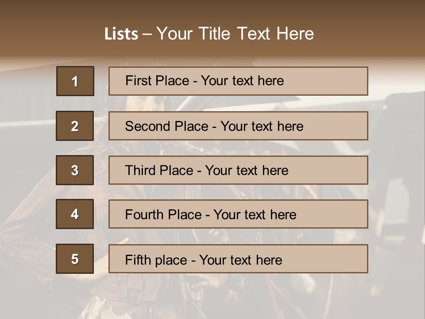Click the words 'Third Place' in list
This screenshot has width=425, height=319.
[159, 170]
